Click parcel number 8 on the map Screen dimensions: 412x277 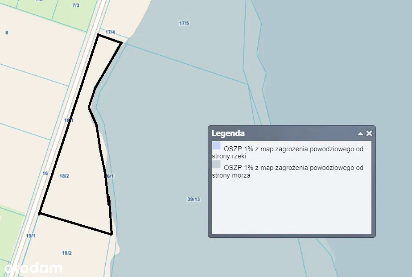pyautogui.click(x=7, y=33)
